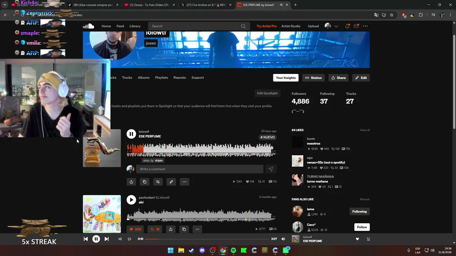Image resolution: width=456 pixels, height=256 pixels.
Task: Open the SoundCloud header more menu
Action: coord(365,26)
